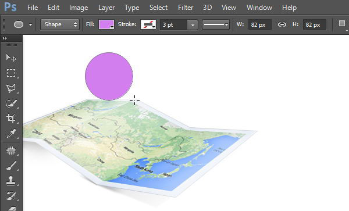349x211 pixels.
Task: Select the Eyedropper tool
Action: pyautogui.click(x=11, y=134)
